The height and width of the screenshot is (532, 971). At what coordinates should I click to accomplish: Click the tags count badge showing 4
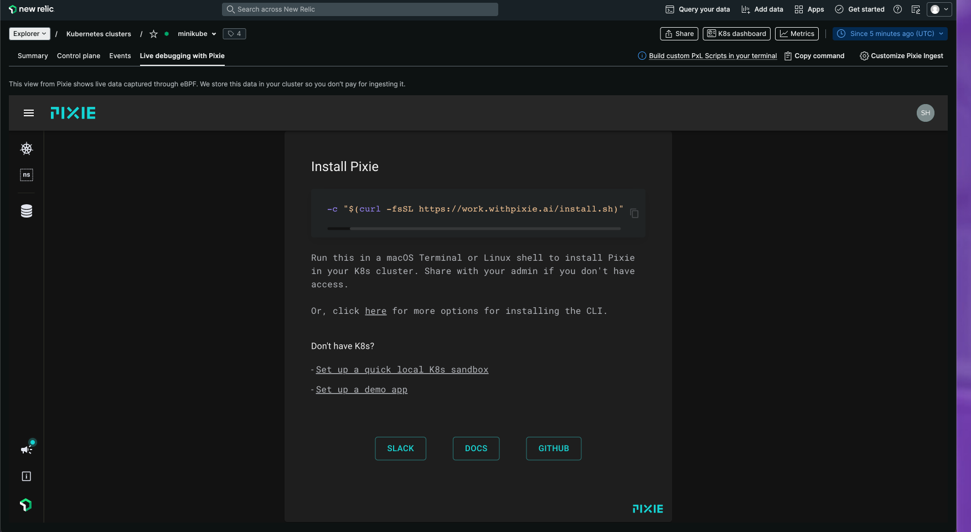234,34
